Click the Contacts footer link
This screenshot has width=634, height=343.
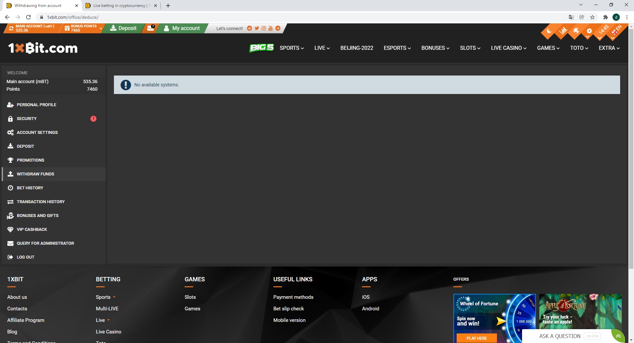pyautogui.click(x=17, y=309)
